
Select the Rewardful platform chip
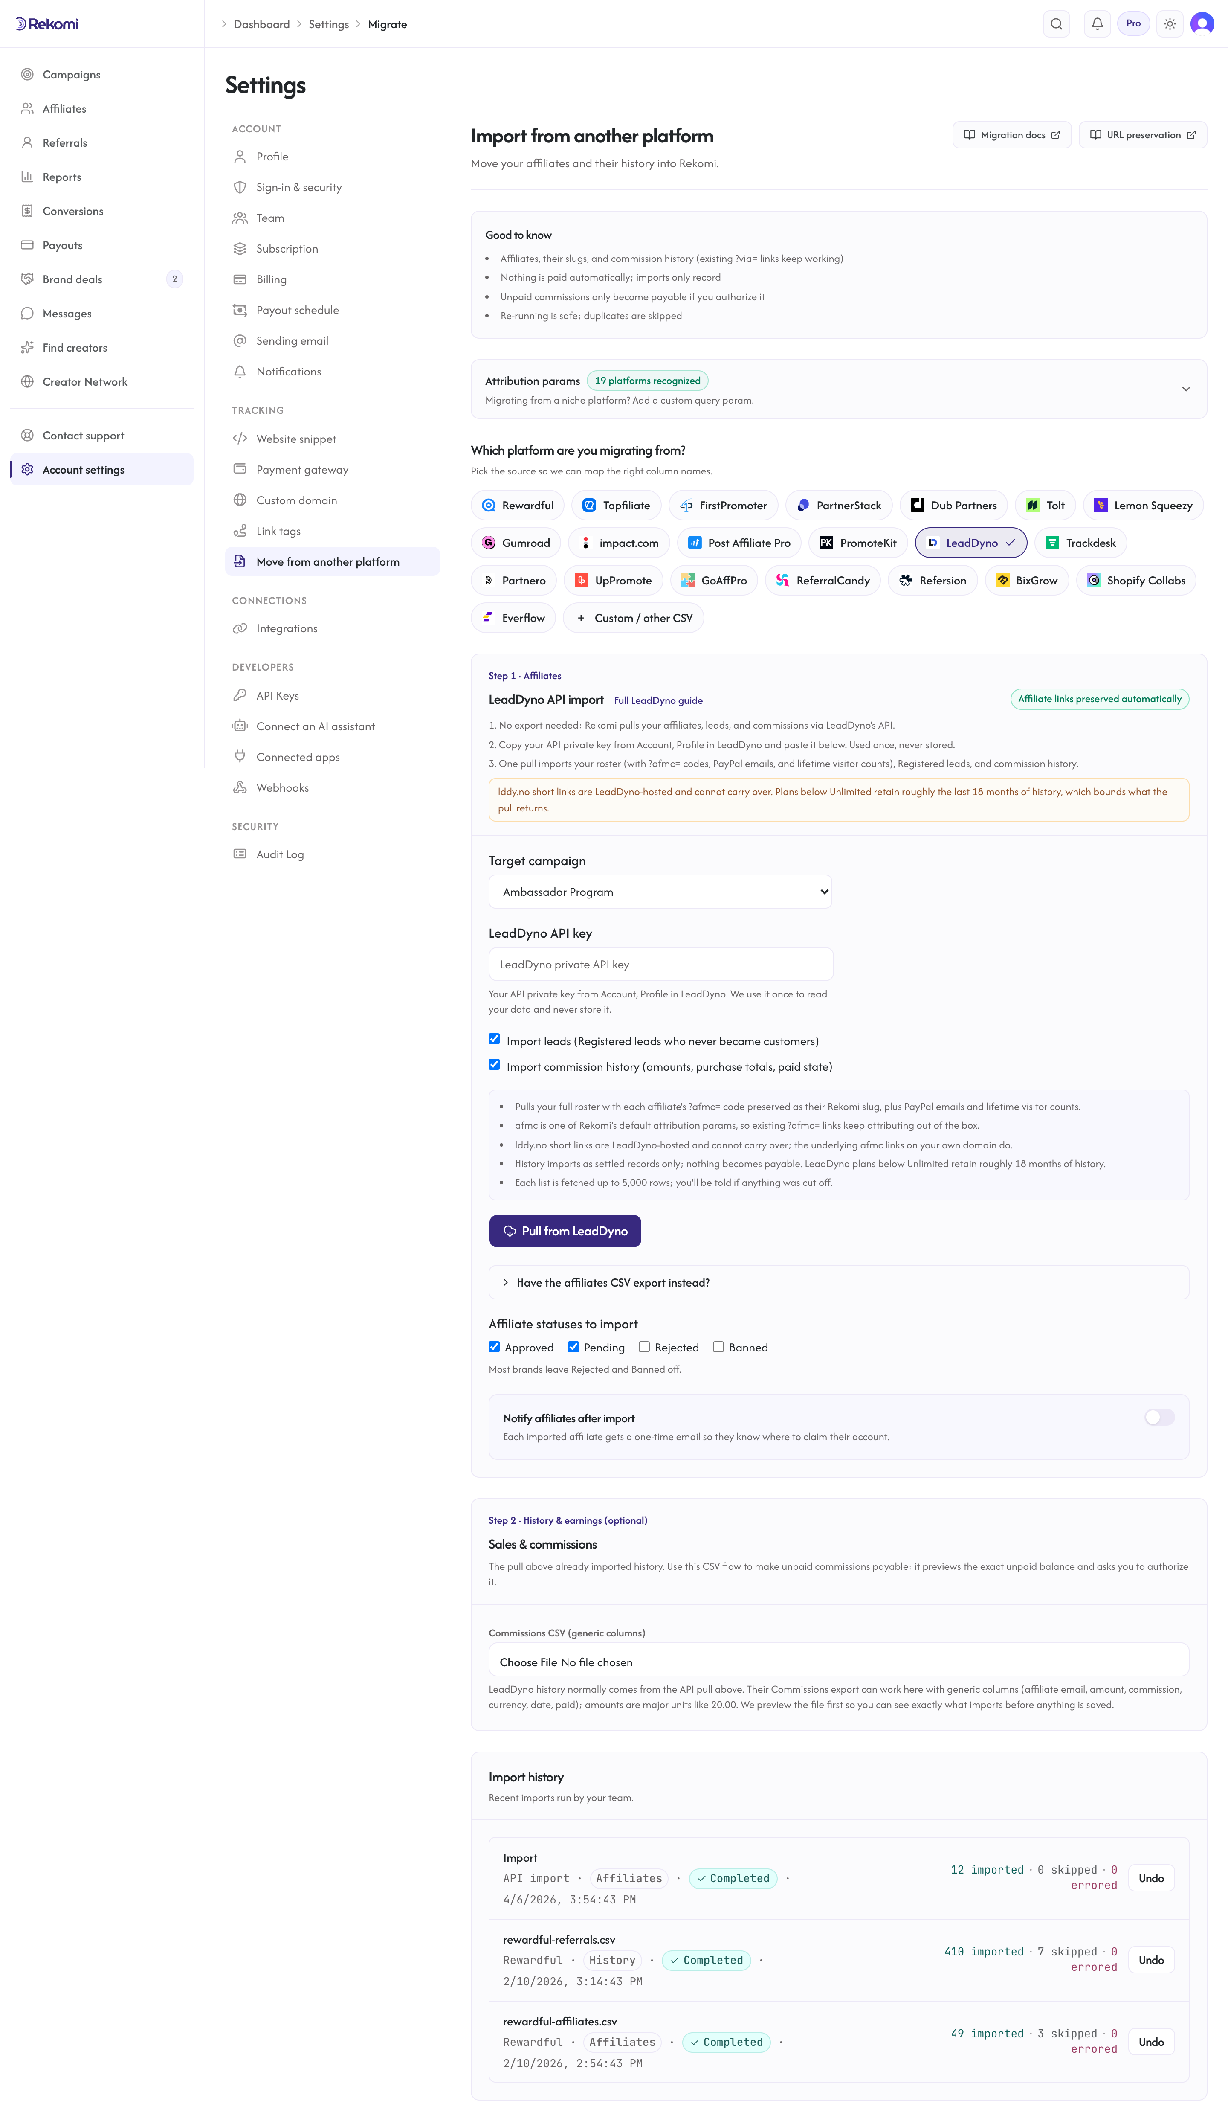click(x=517, y=505)
